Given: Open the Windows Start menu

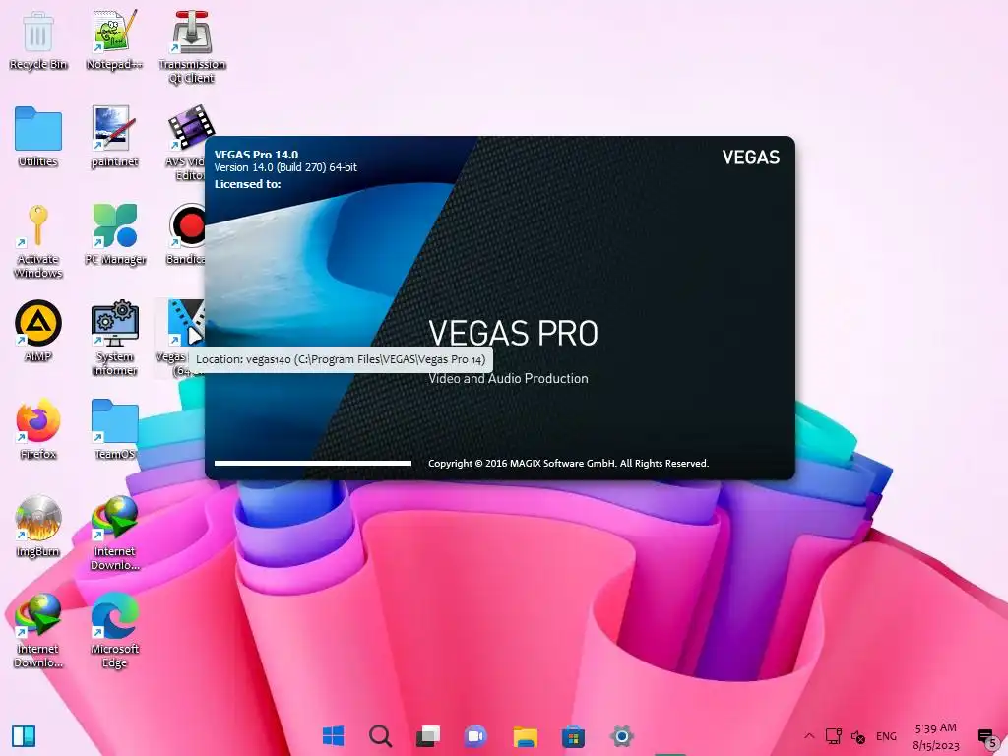Looking at the screenshot, I should coord(333,736).
